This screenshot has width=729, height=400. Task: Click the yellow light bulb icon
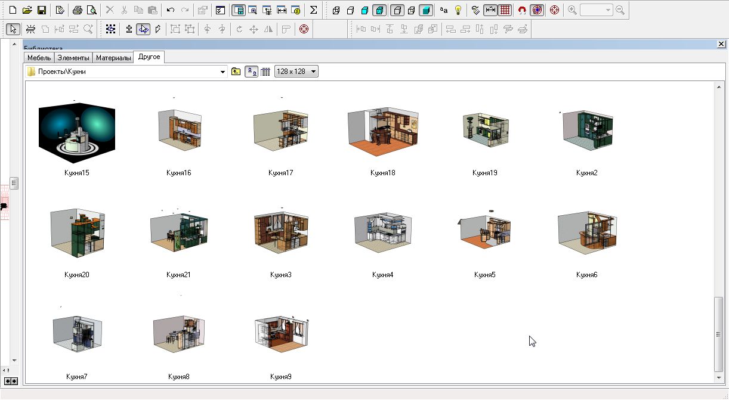coord(458,10)
